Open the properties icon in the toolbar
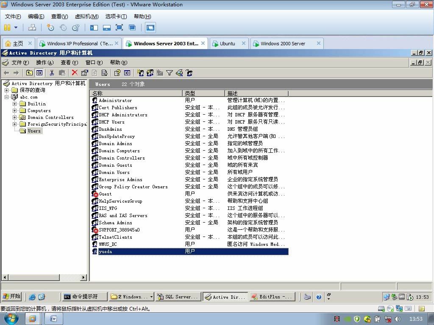434x325 pixels. [x=84, y=73]
